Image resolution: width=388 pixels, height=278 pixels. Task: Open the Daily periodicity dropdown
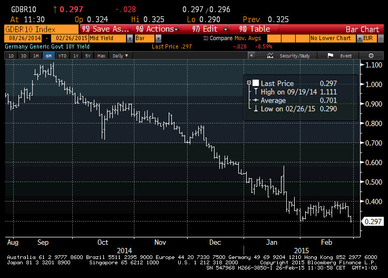pyautogui.click(x=120, y=56)
